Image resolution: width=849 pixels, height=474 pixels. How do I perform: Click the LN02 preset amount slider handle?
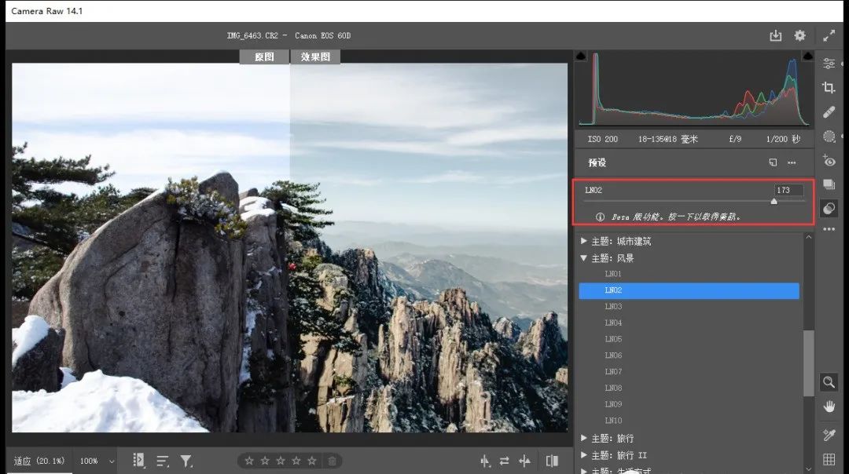coord(774,201)
